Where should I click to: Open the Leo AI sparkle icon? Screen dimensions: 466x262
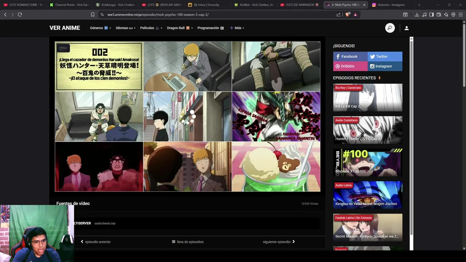446,15
